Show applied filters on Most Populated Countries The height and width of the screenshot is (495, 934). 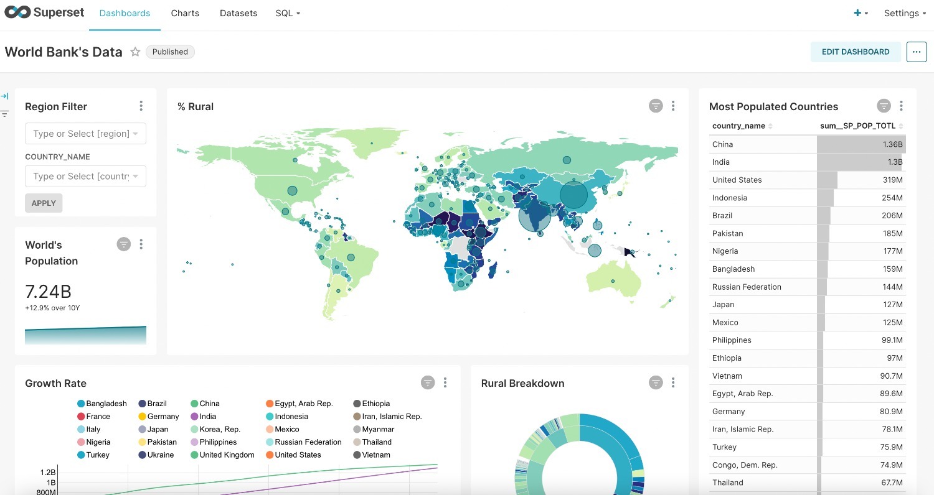tap(884, 106)
